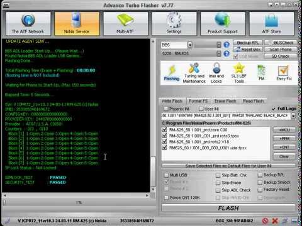Expand dropdown right of BB5 selector
302x226 pixels.
pyautogui.click(x=219, y=45)
